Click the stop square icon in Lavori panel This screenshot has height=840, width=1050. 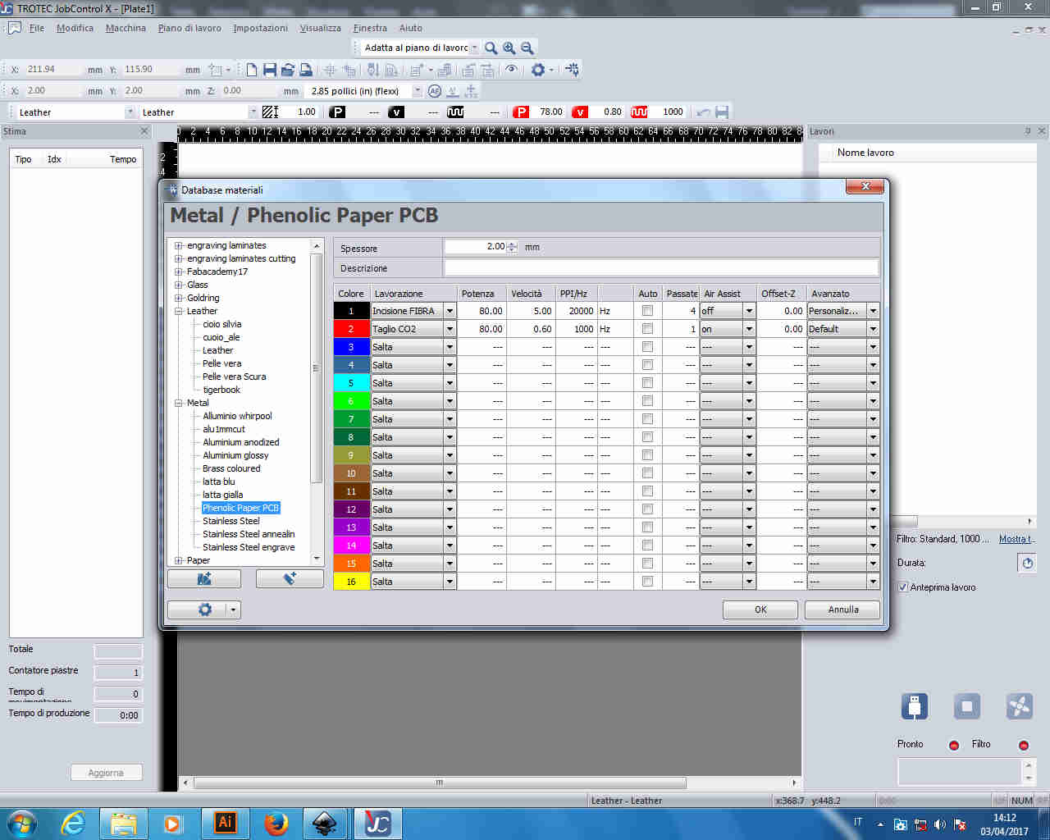(x=966, y=706)
